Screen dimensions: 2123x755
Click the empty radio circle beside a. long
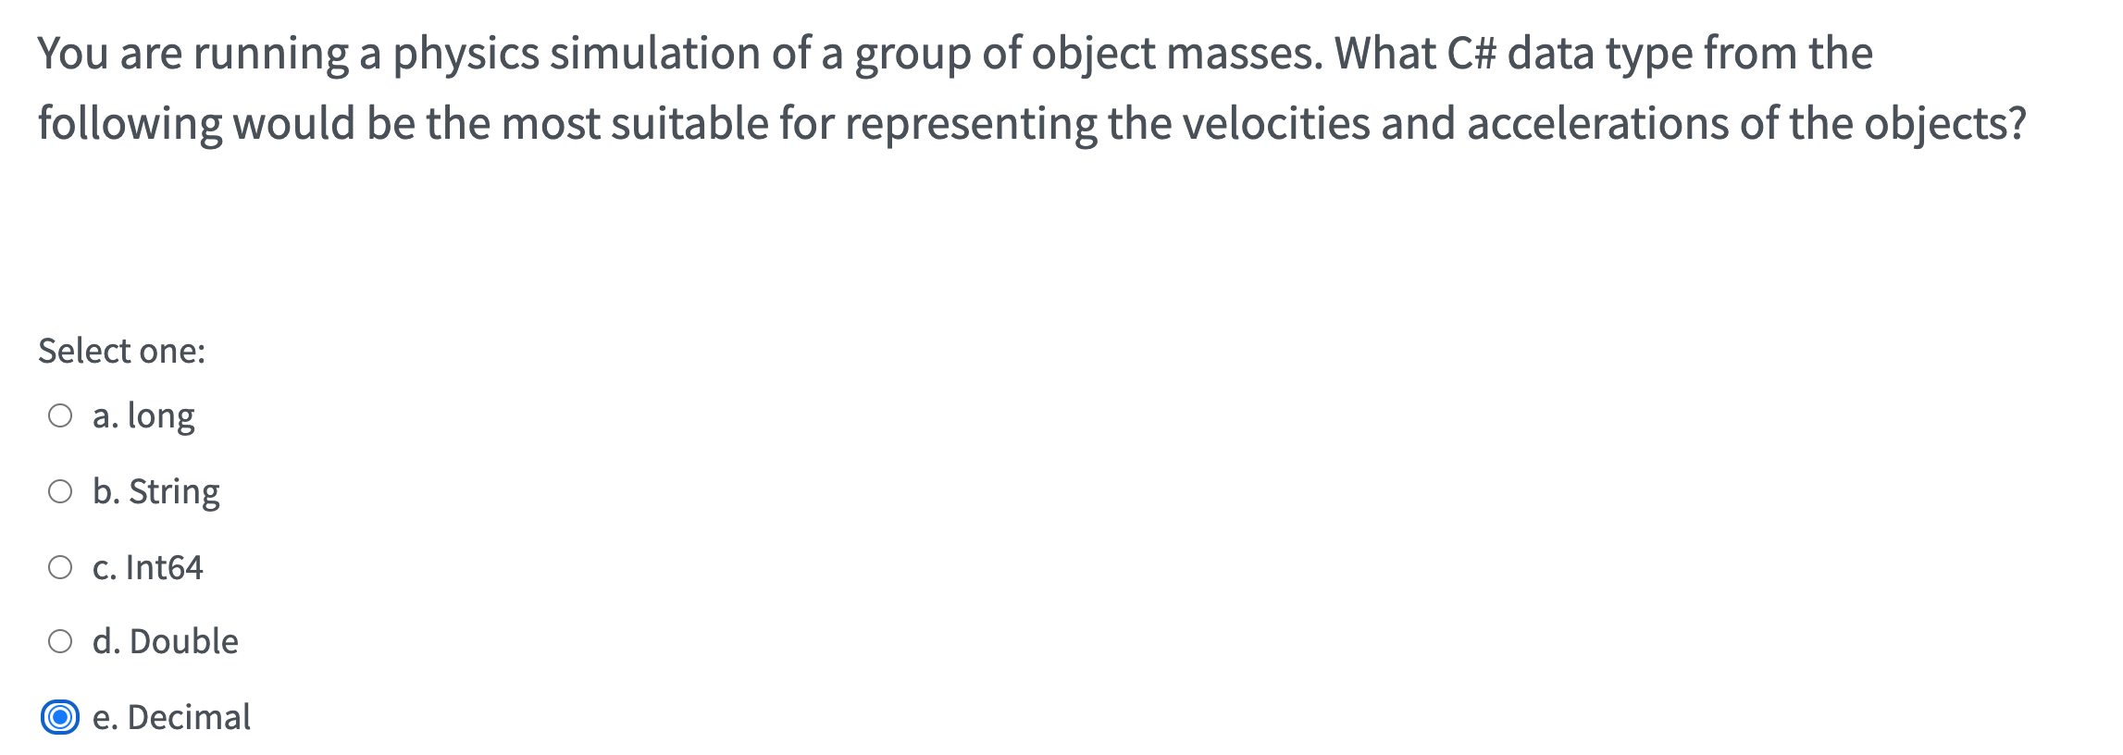(61, 415)
